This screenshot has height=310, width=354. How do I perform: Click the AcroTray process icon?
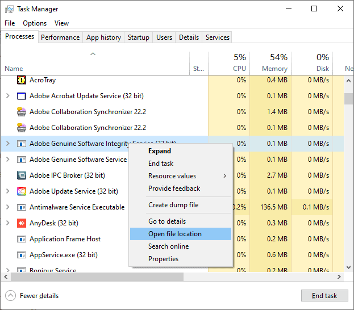tap(22, 80)
